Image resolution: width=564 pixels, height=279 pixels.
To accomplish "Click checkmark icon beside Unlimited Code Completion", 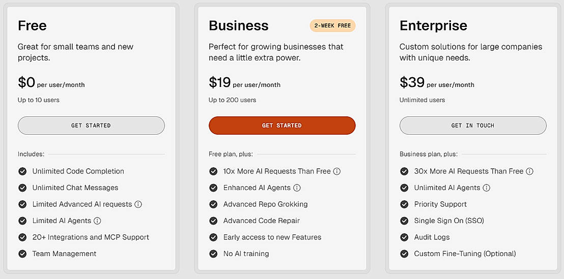I will [22, 171].
